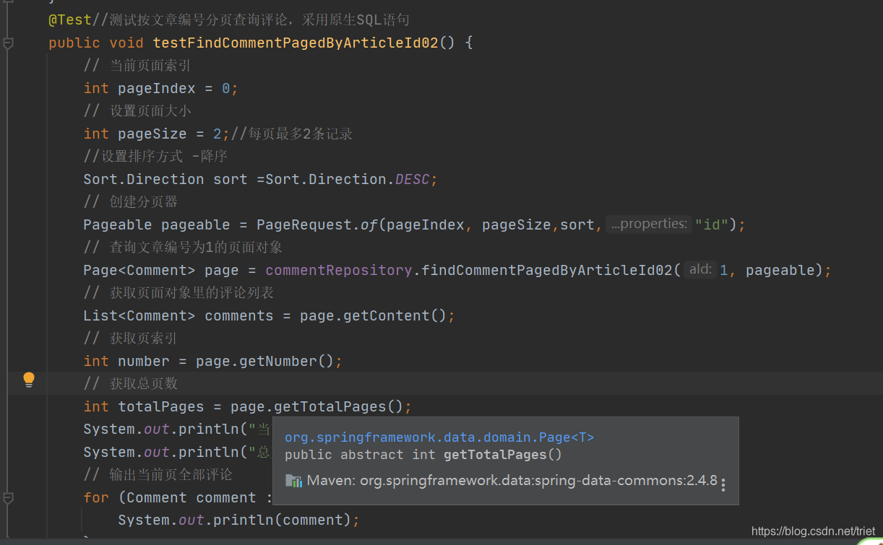Click the comment '// 获取总页数'
This screenshot has height=545, width=883.
pos(131,383)
